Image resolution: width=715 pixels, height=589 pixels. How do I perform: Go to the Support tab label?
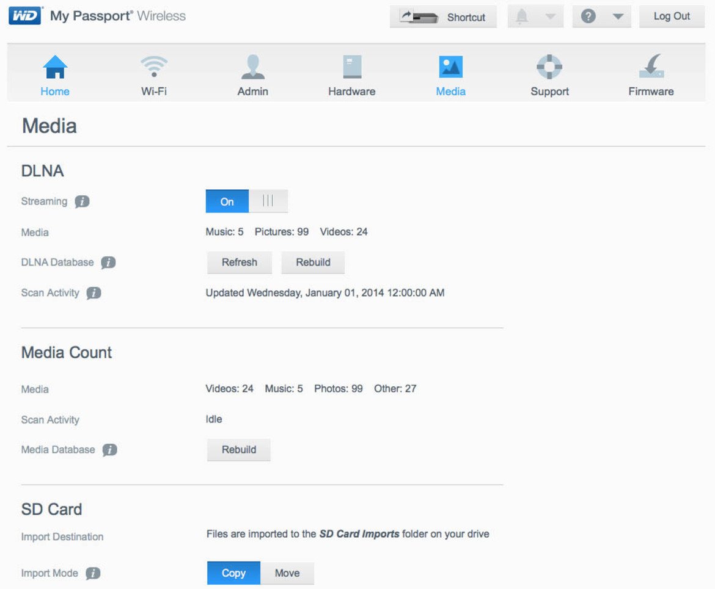coord(549,92)
